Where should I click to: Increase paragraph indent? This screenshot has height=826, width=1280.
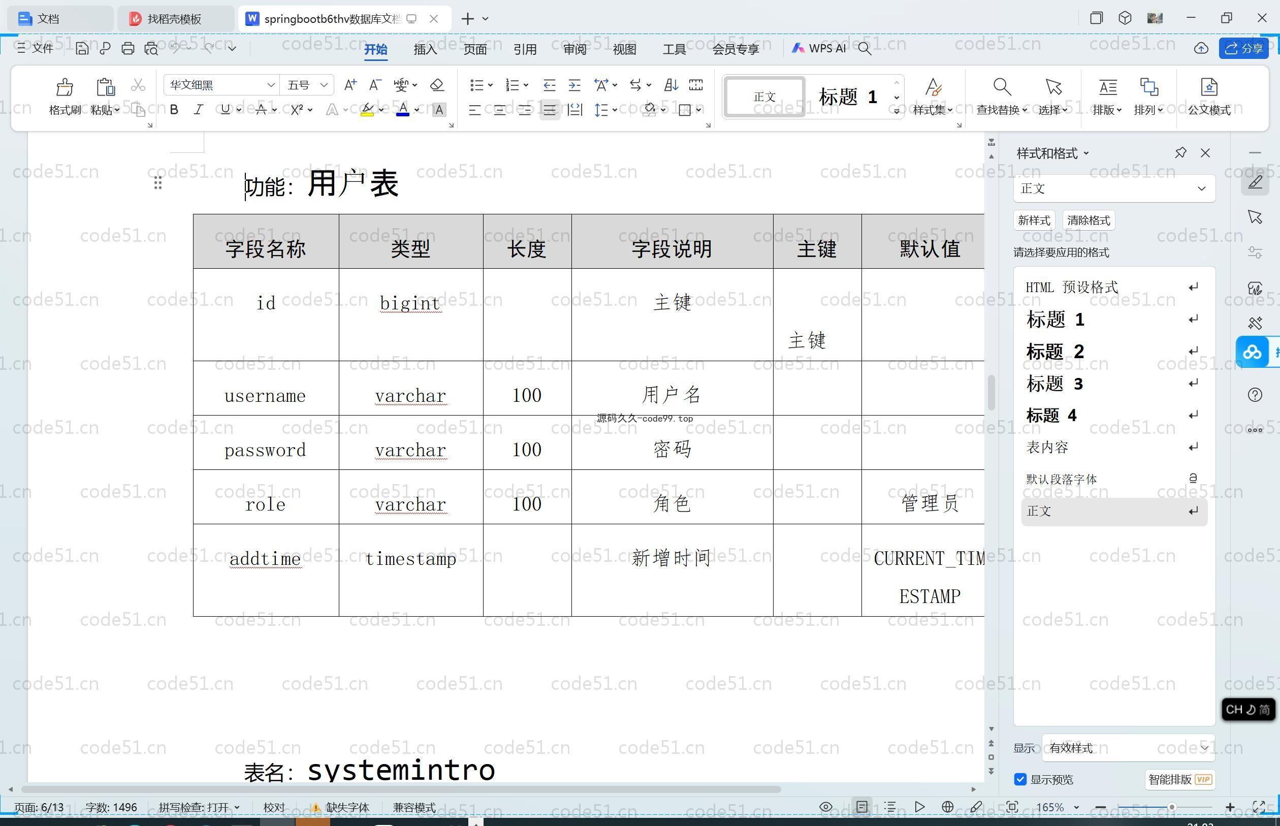(574, 85)
